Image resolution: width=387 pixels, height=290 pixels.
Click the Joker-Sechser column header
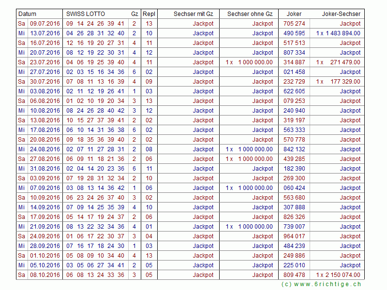(341, 14)
